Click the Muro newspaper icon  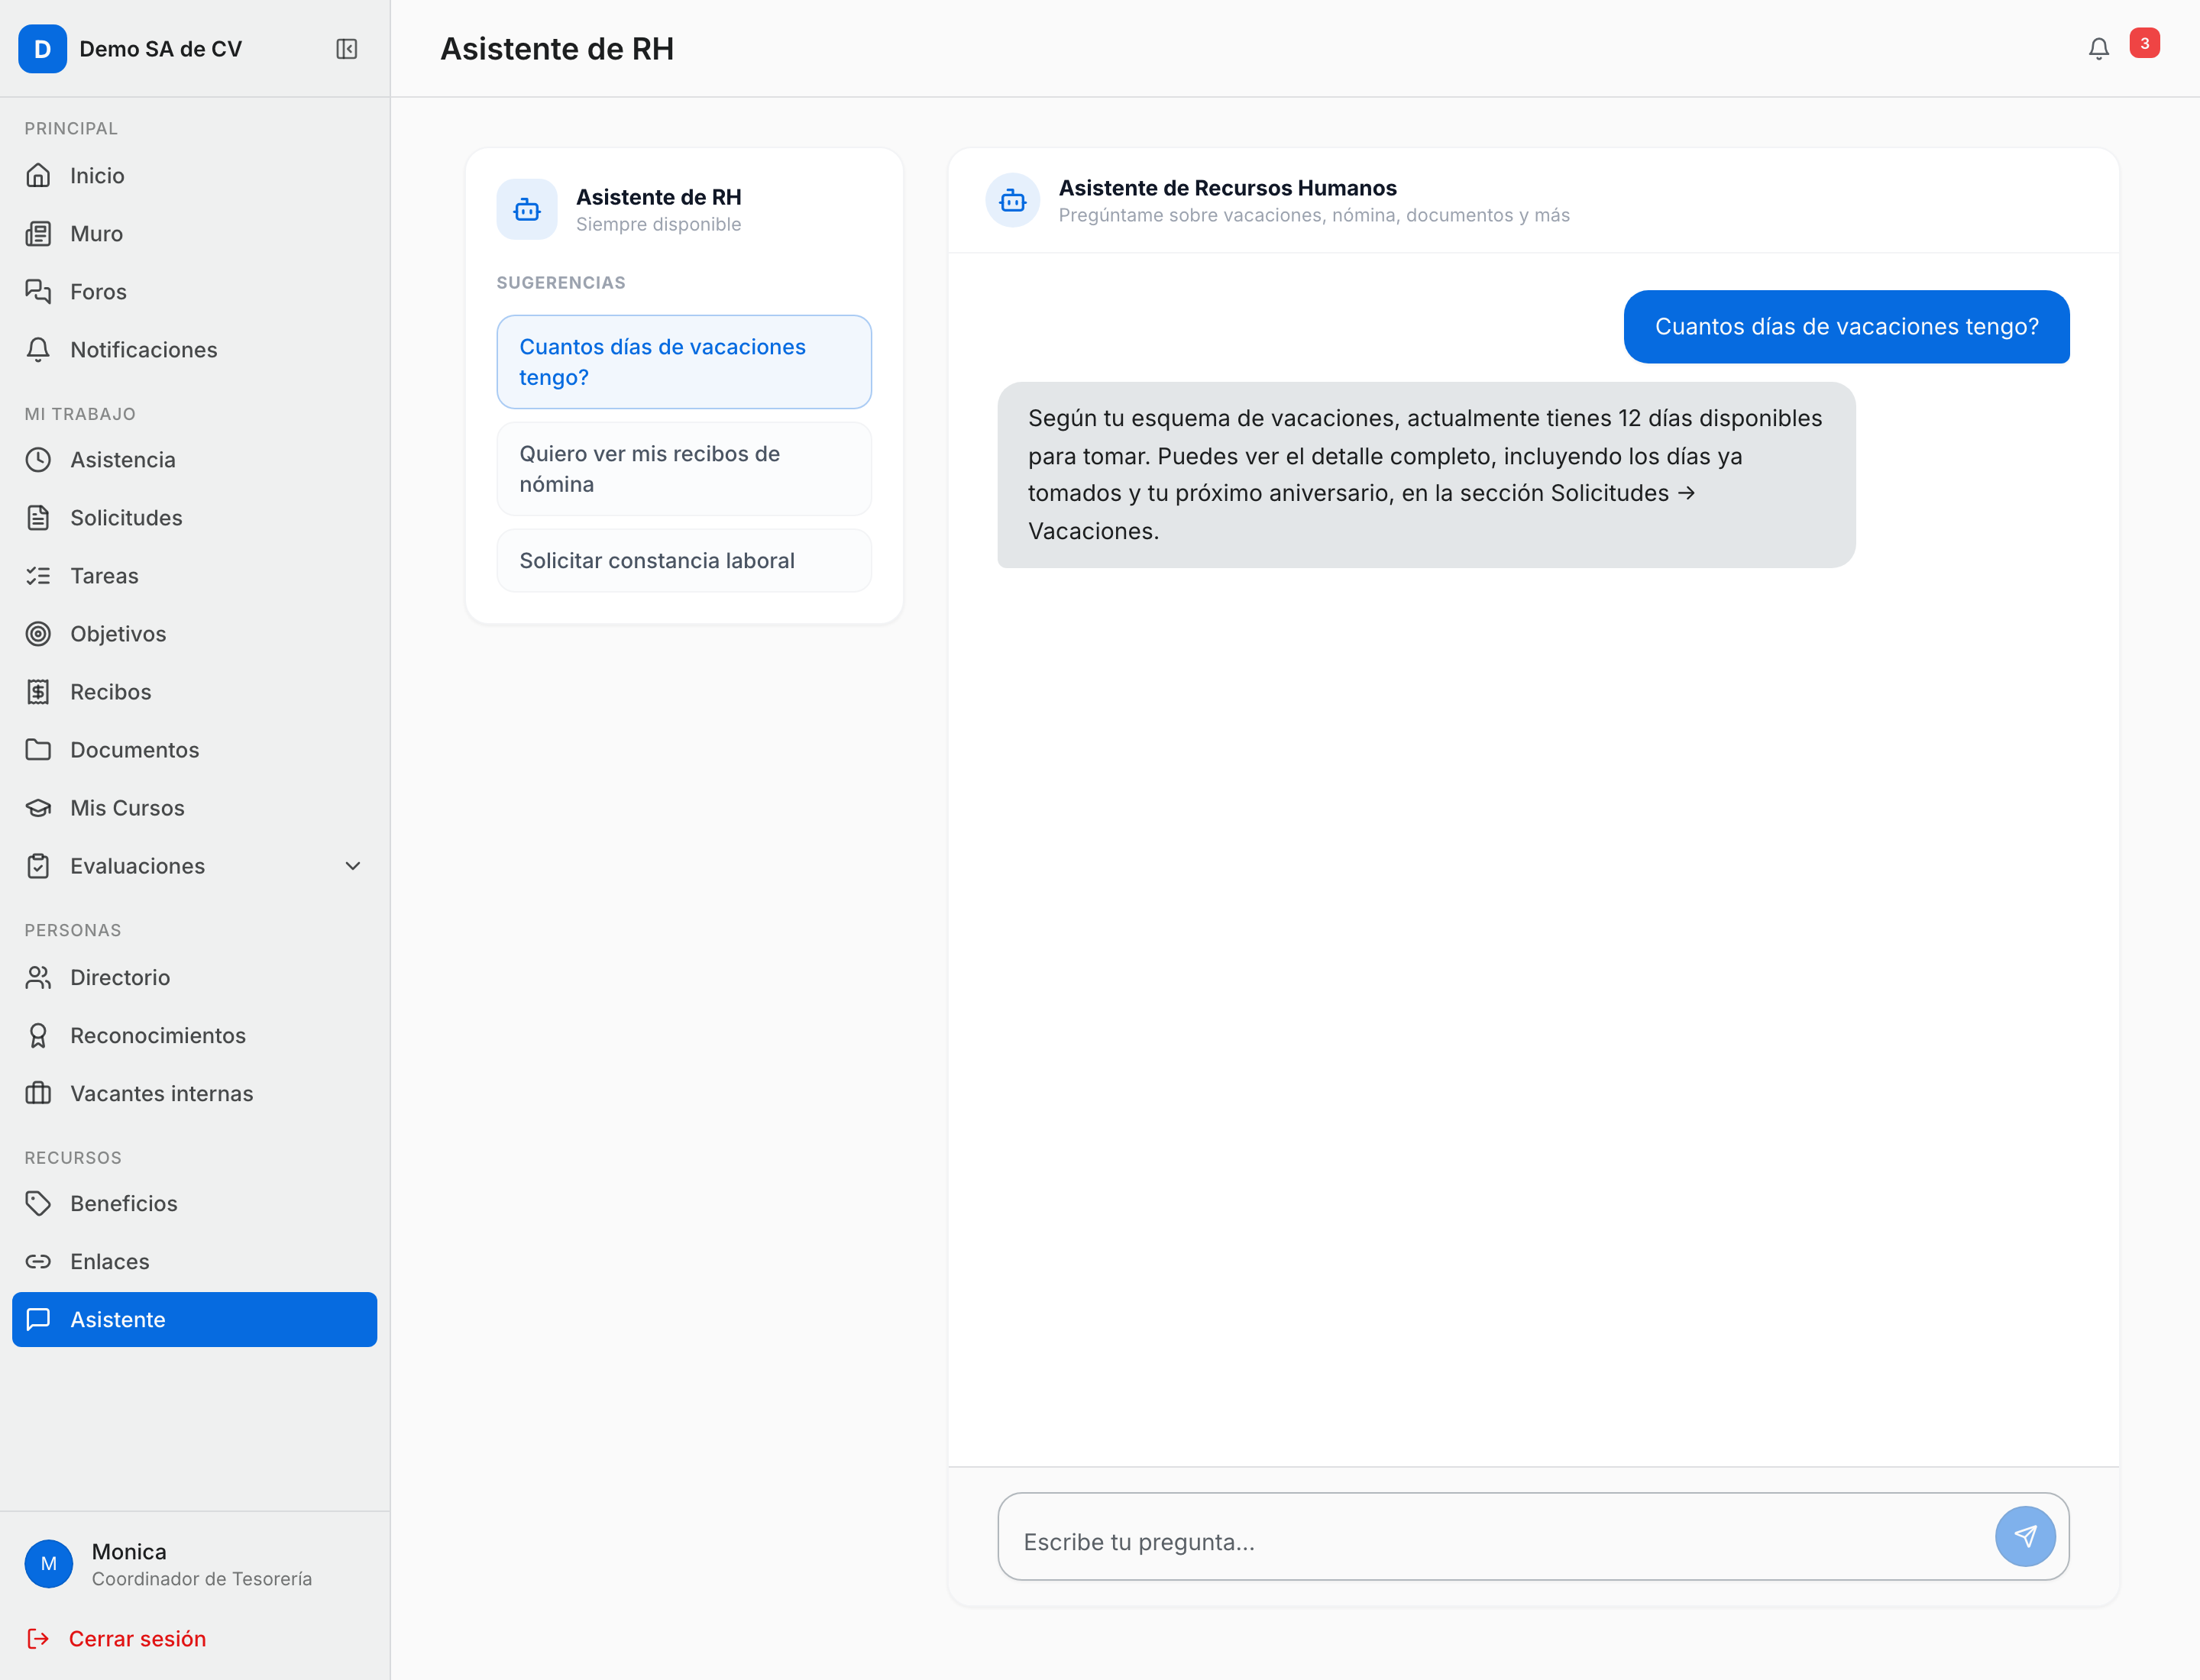pyautogui.click(x=38, y=233)
